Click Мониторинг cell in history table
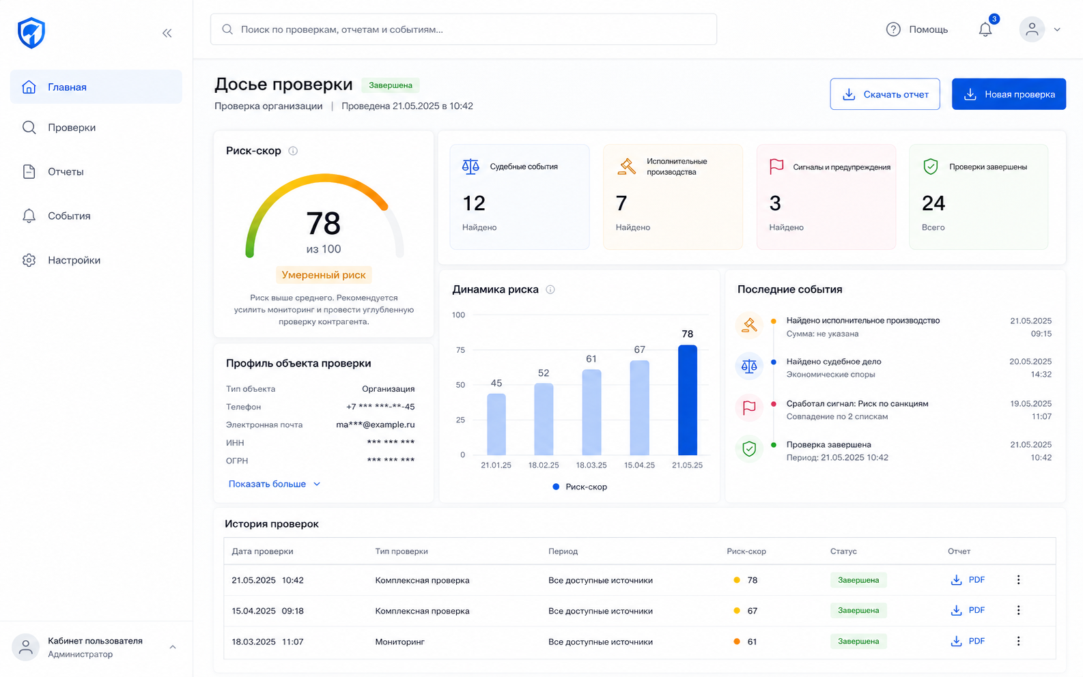 tap(399, 642)
